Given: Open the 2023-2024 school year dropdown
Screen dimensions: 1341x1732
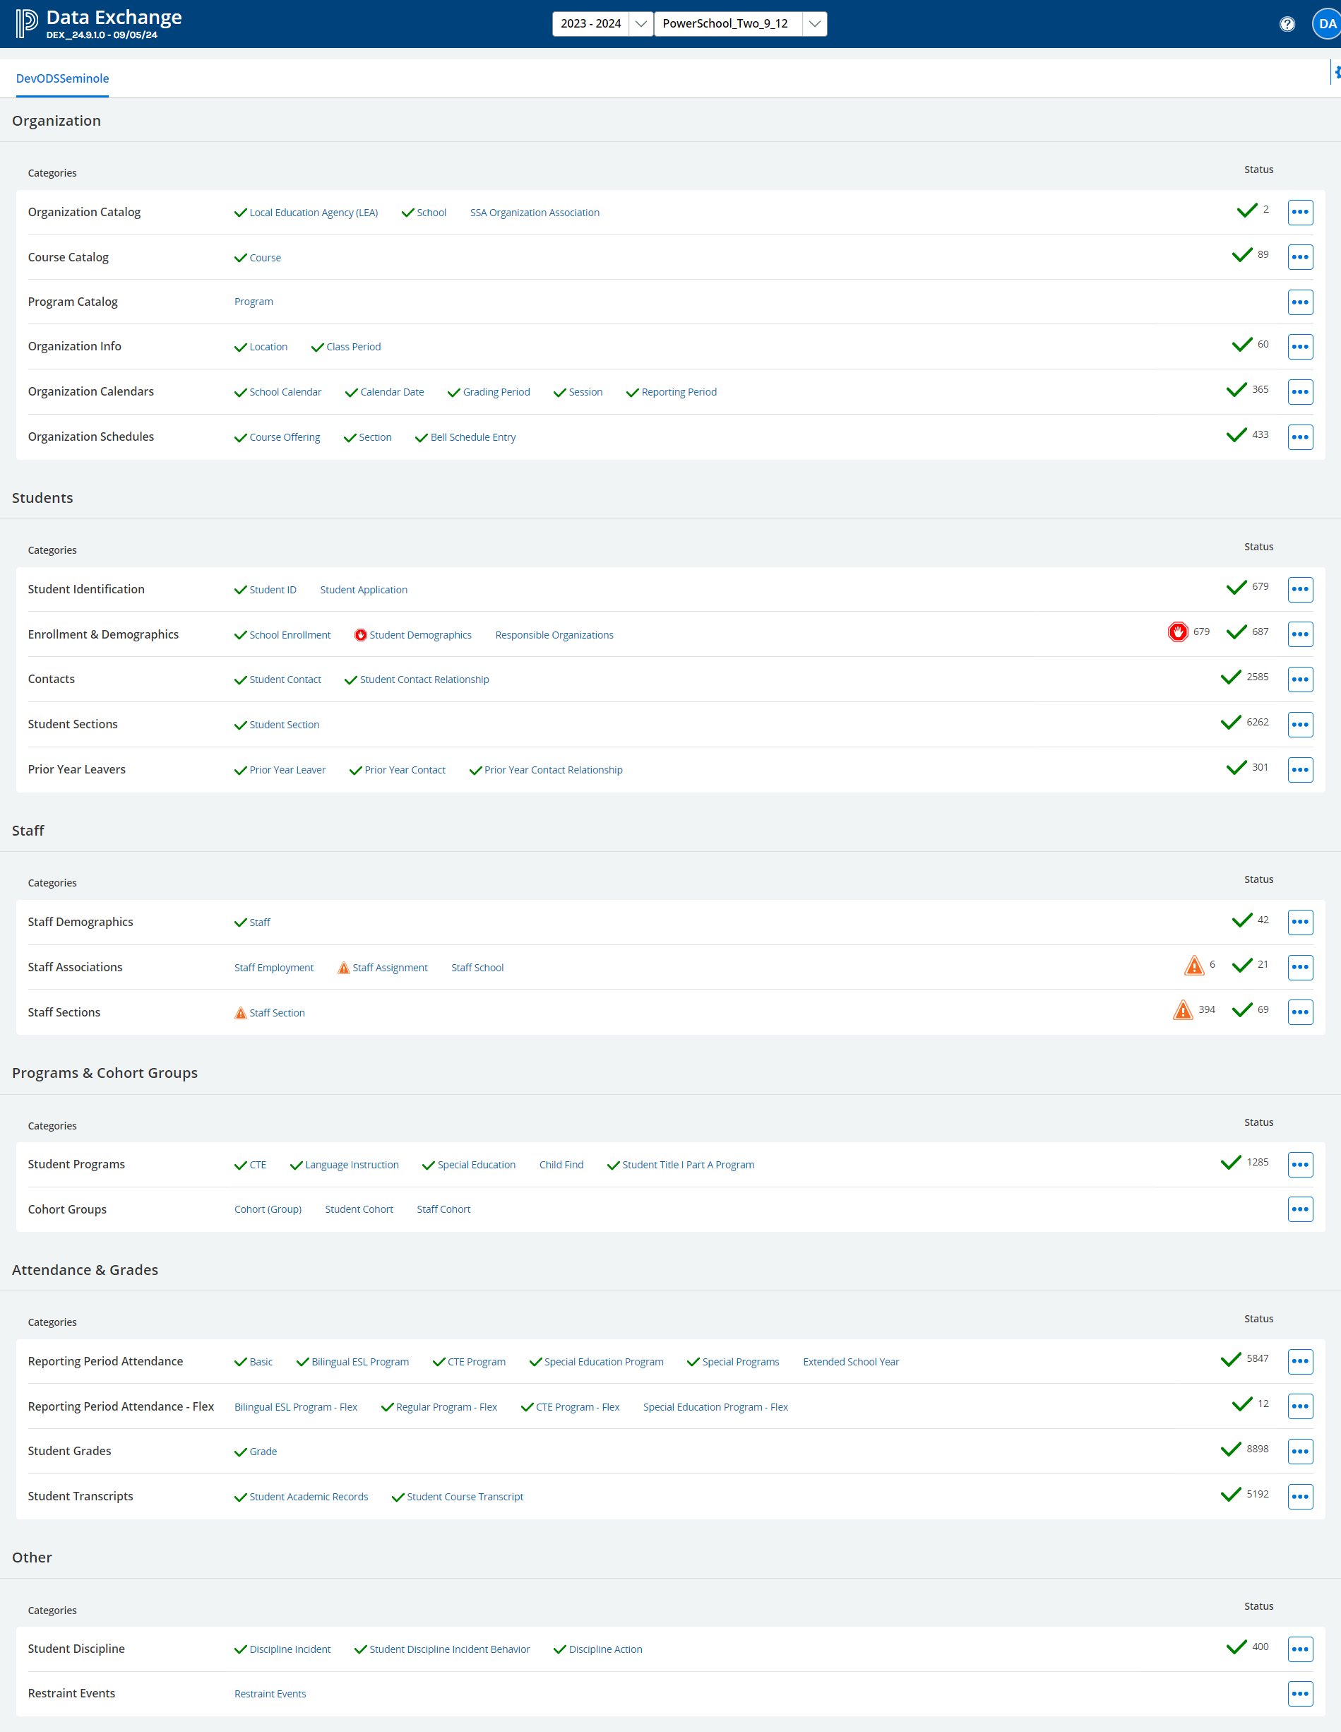Looking at the screenshot, I should pos(601,24).
